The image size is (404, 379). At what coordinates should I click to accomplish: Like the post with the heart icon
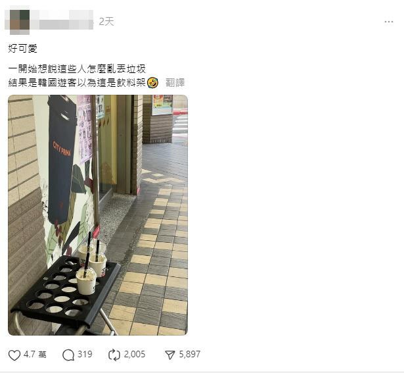pyautogui.click(x=14, y=355)
